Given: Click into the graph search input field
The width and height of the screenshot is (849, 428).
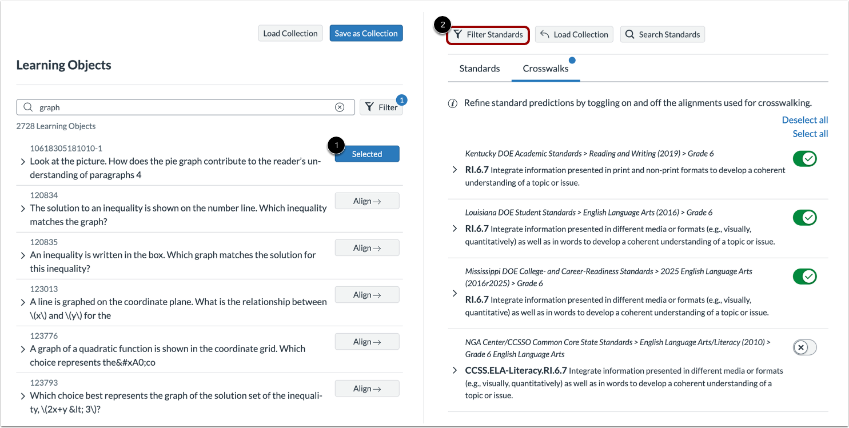Looking at the screenshot, I should pos(183,107).
